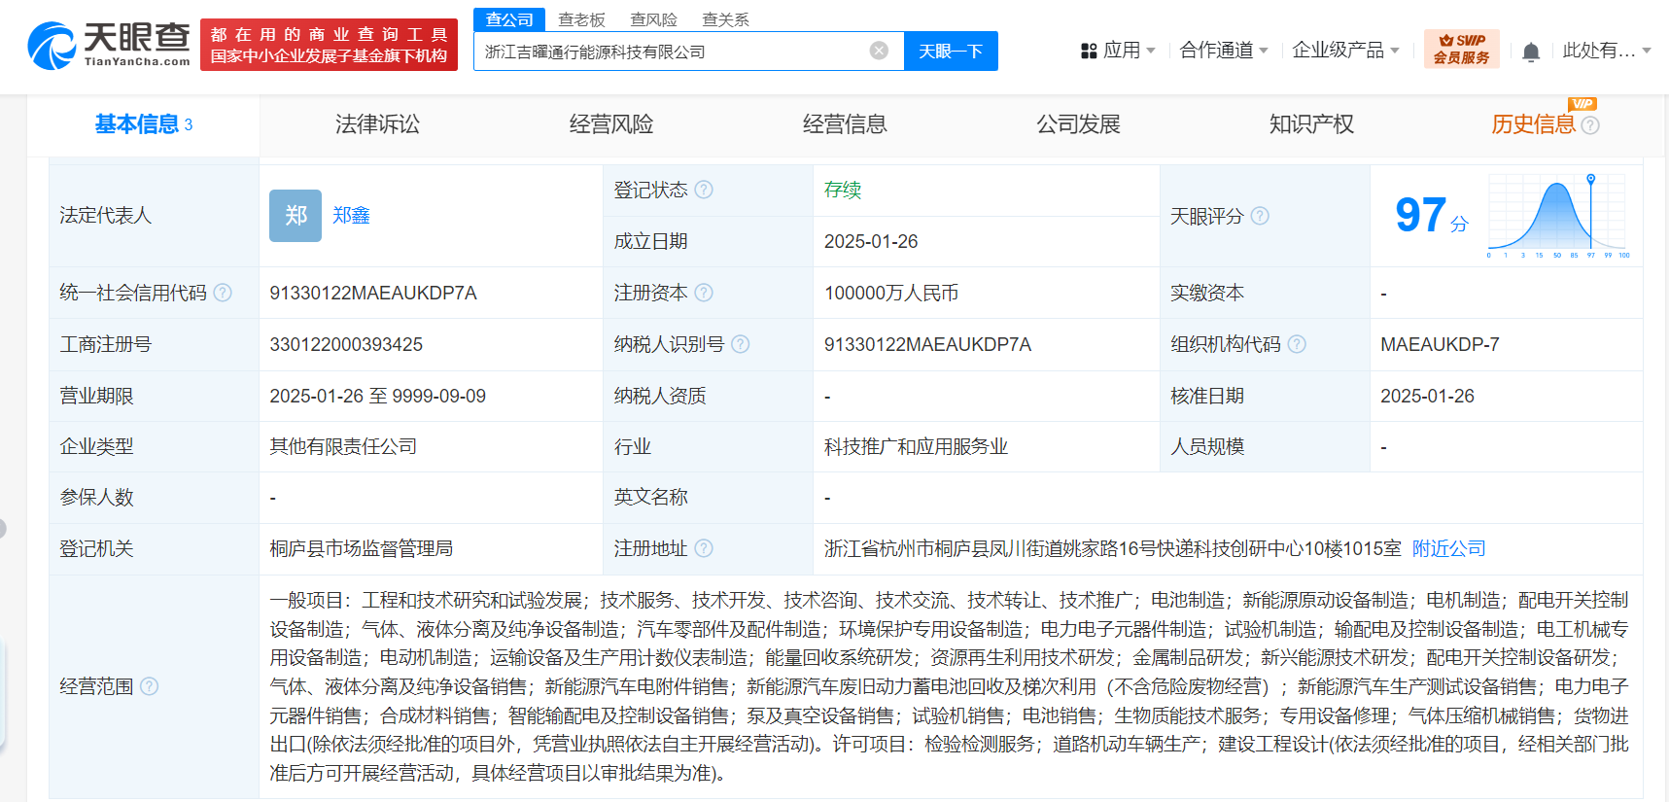
Task: Switch to the 知识产权 tab
Action: pos(1311,124)
